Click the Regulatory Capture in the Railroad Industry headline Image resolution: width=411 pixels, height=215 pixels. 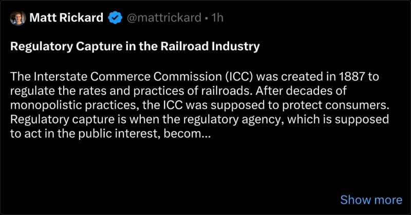point(135,47)
